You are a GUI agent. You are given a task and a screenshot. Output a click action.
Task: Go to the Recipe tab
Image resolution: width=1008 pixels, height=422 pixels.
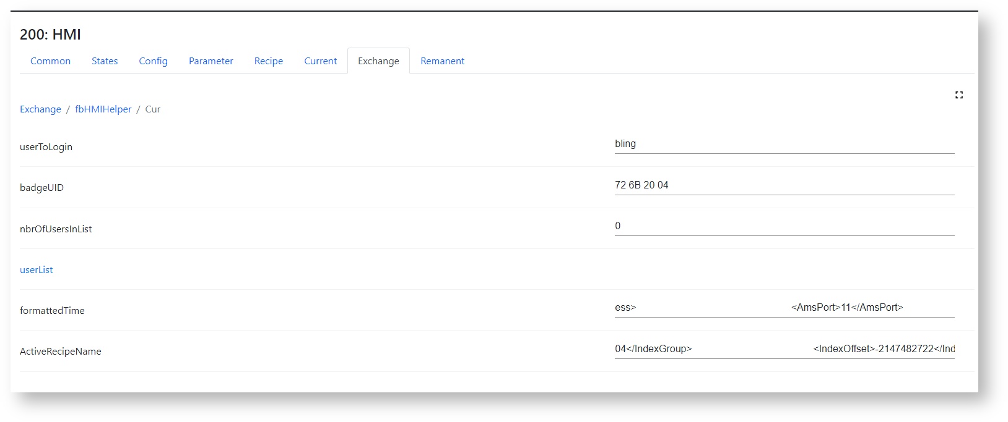click(268, 61)
